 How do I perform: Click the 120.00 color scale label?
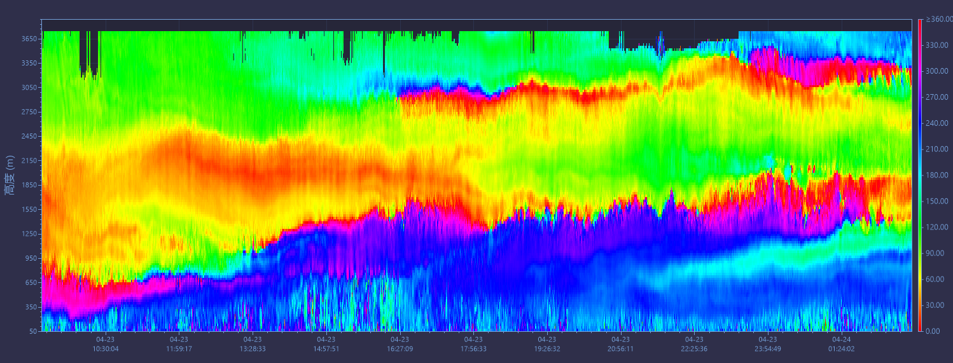[x=936, y=227]
